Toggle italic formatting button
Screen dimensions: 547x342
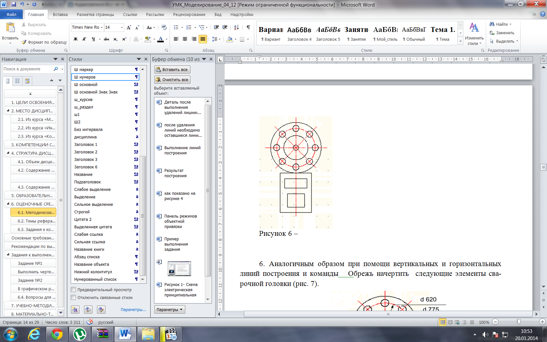point(84,39)
